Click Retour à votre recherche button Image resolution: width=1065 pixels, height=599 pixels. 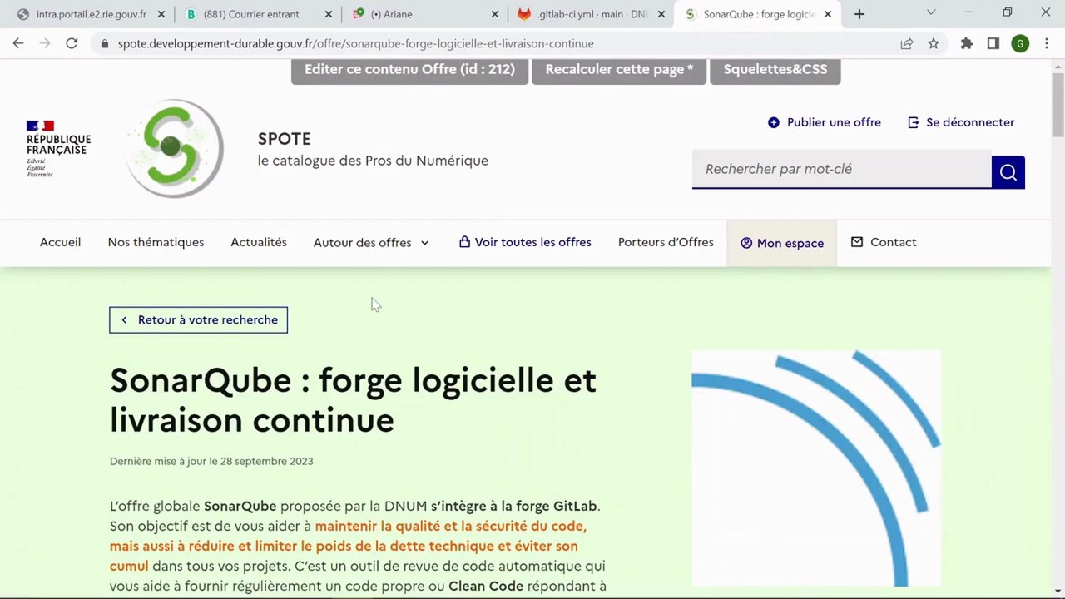point(198,320)
